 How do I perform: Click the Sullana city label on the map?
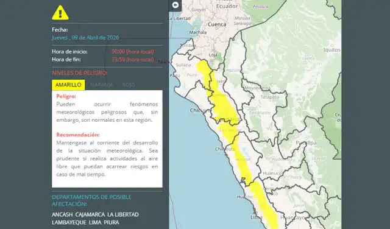(183, 65)
